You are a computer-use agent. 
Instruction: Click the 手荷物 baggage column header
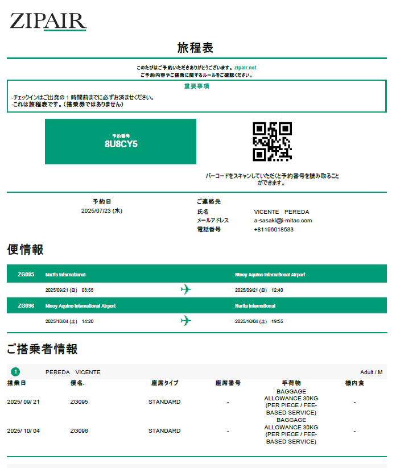[x=291, y=383]
